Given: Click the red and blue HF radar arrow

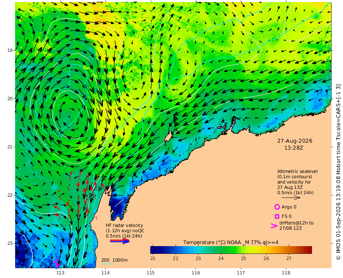Looking at the screenshot, I should point(119,241).
